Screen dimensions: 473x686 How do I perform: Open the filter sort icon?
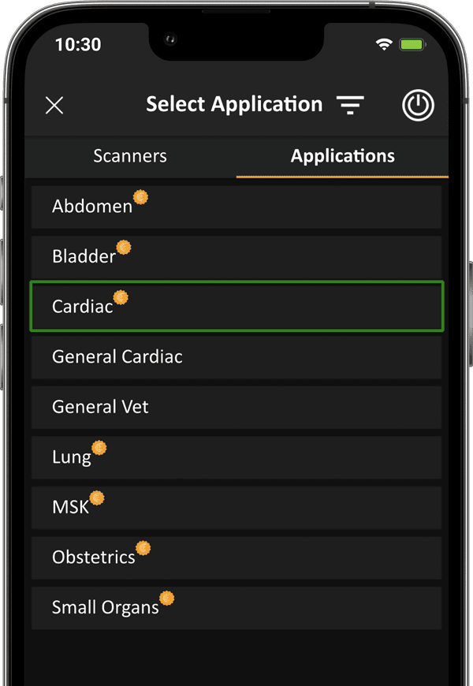tap(350, 106)
